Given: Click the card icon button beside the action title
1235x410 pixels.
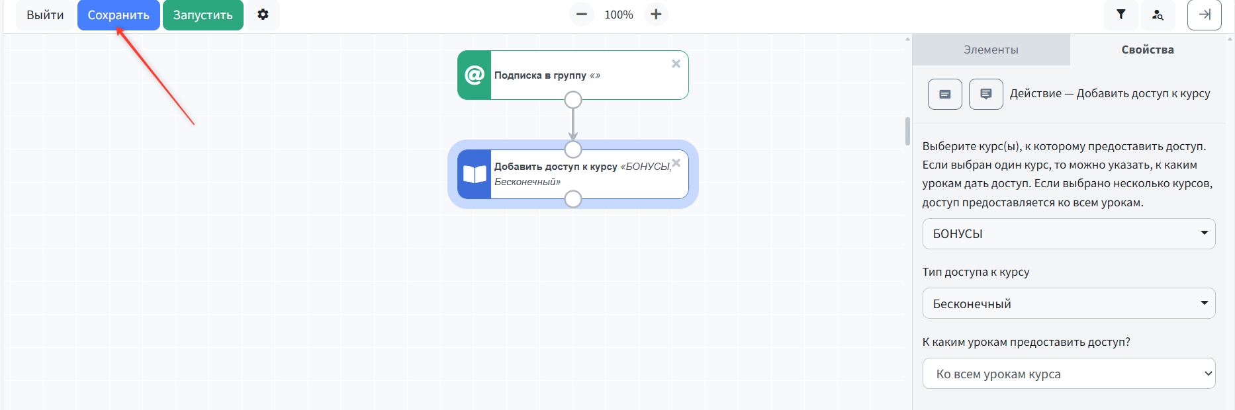Looking at the screenshot, I should tap(944, 94).
